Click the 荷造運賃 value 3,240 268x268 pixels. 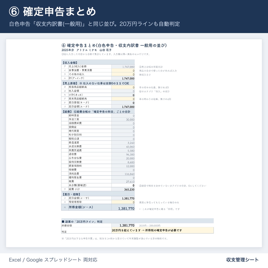tap(131, 143)
